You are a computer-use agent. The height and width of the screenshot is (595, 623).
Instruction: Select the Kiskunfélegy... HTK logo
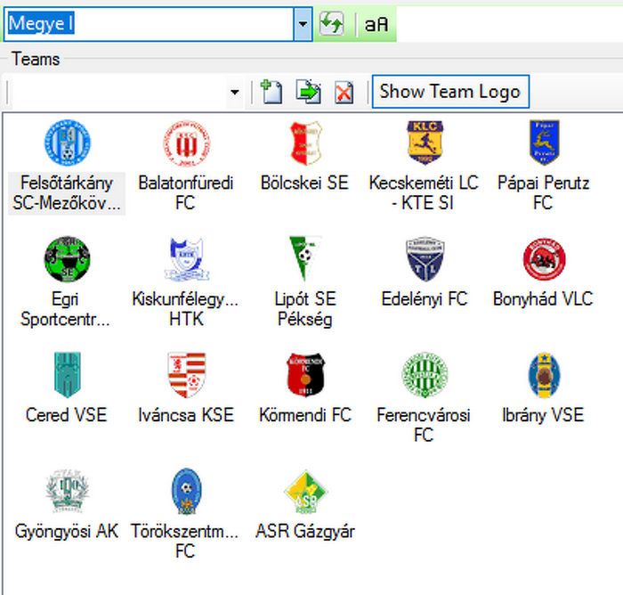186,259
